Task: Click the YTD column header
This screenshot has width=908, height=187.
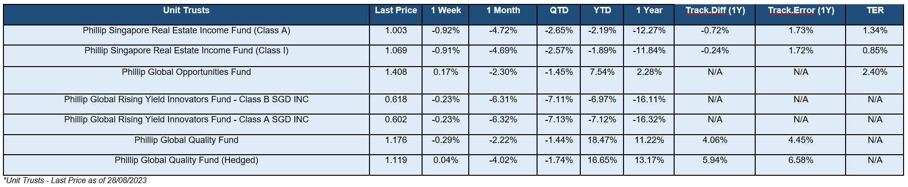Action: point(602,10)
